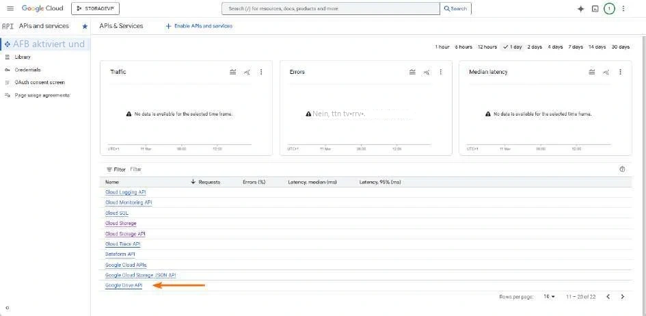
Task: Open the top bar more-options kebab menu
Action: pyautogui.click(x=623, y=9)
